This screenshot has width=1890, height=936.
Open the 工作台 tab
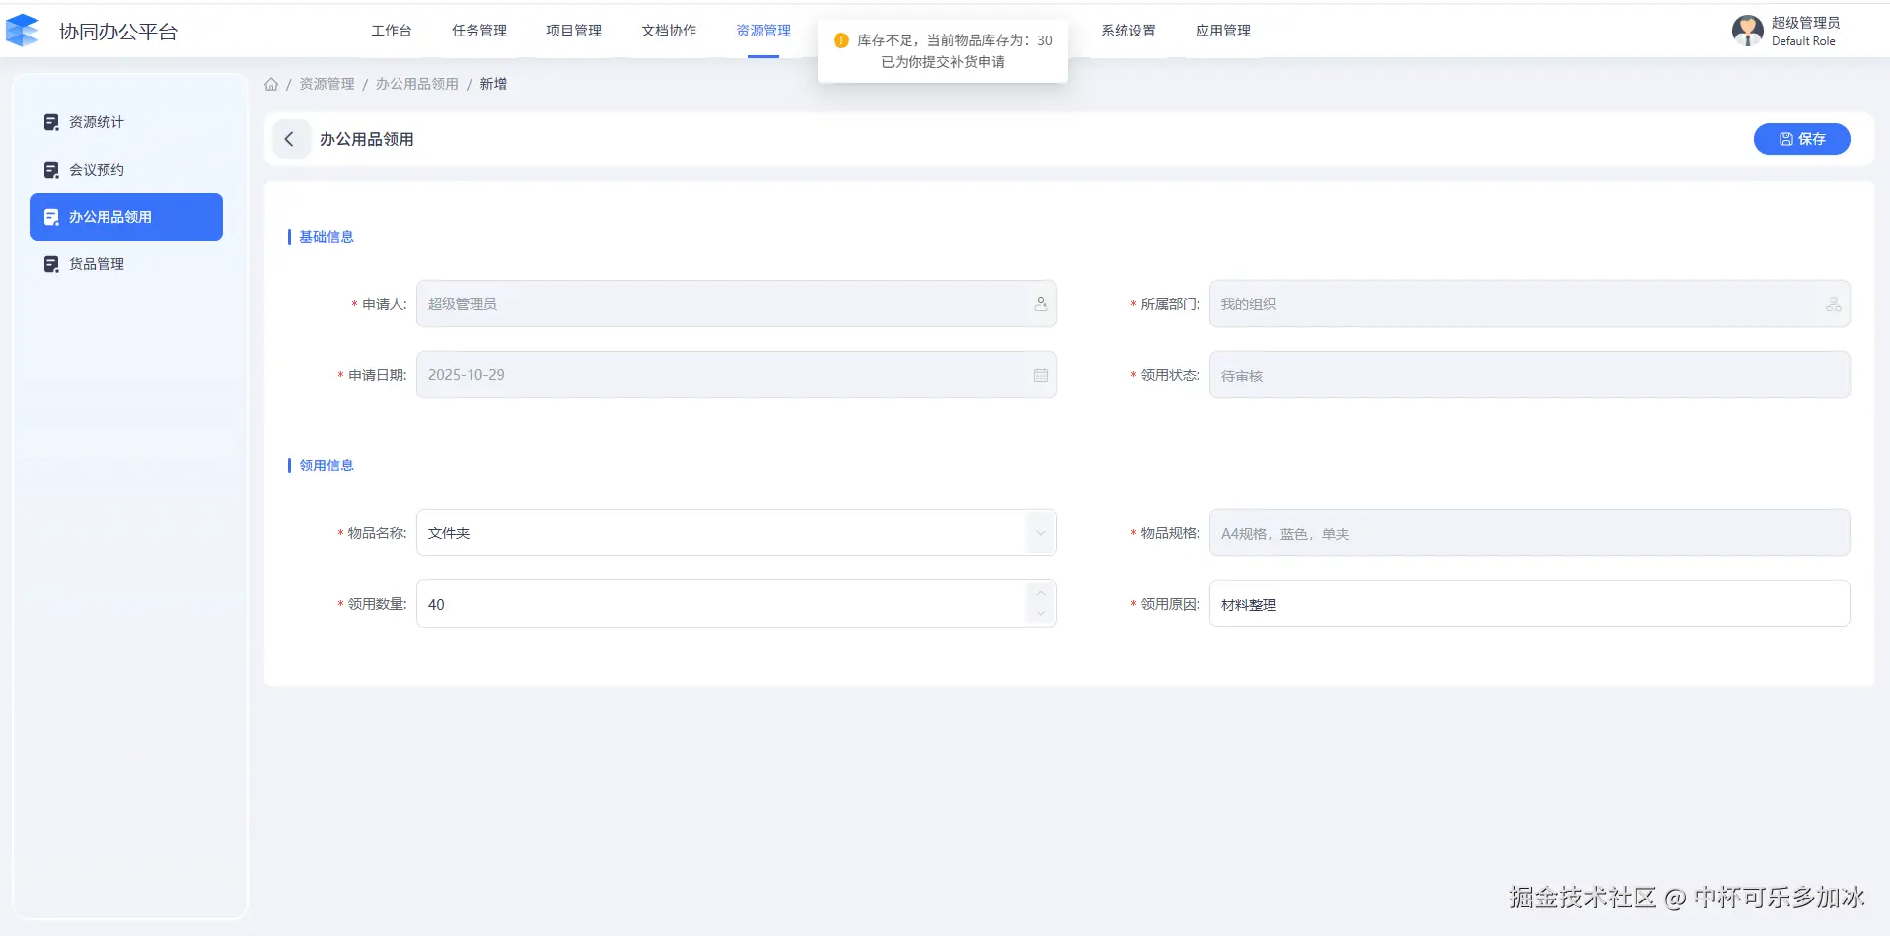[392, 31]
